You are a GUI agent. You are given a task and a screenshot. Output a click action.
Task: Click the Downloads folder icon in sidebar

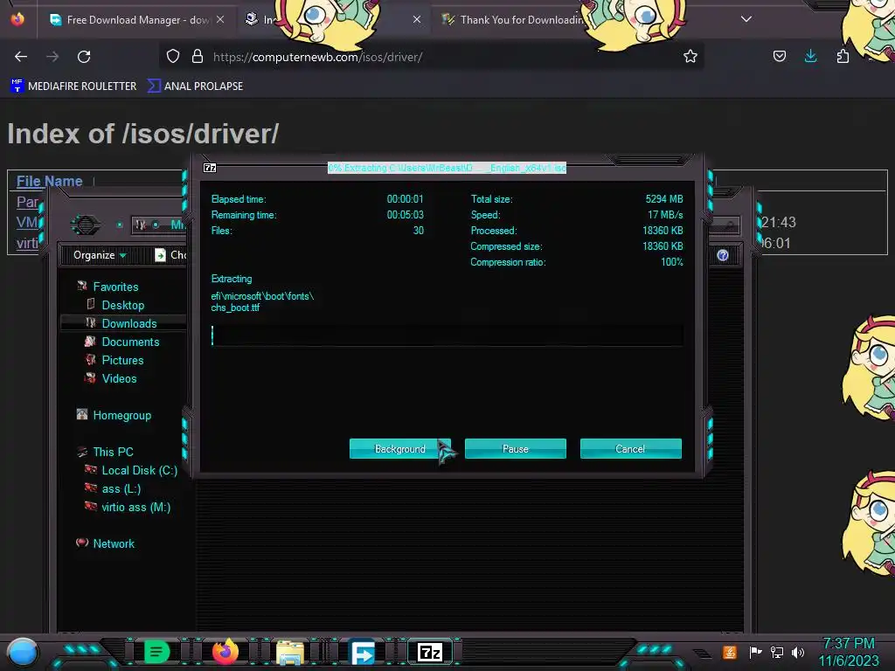tap(91, 322)
